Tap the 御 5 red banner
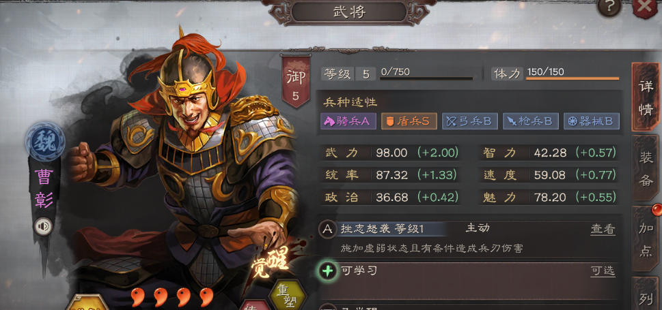The height and width of the screenshot is (310, 662). click(x=296, y=82)
